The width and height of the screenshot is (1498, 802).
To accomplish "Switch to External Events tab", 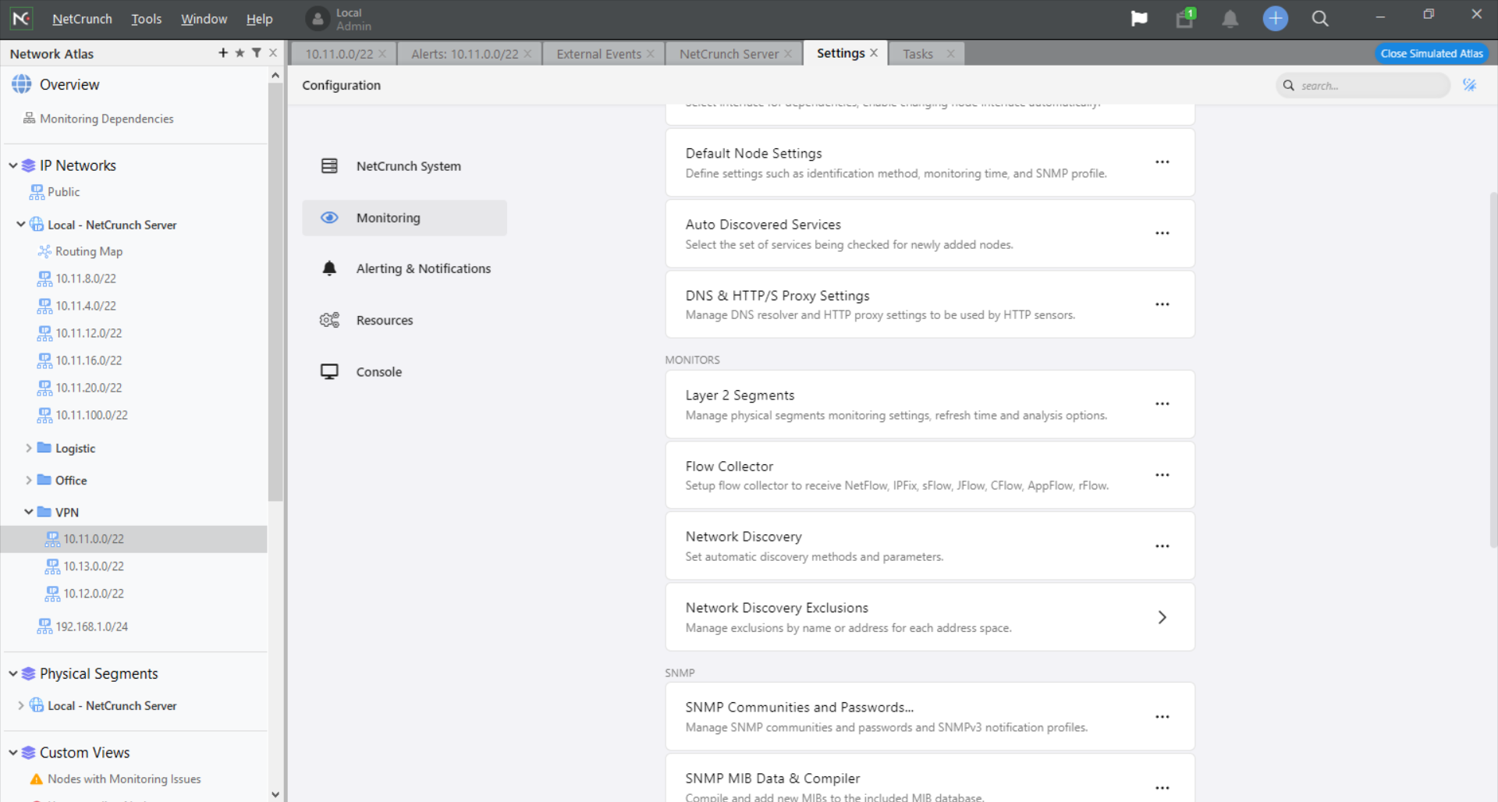I will click(x=599, y=54).
